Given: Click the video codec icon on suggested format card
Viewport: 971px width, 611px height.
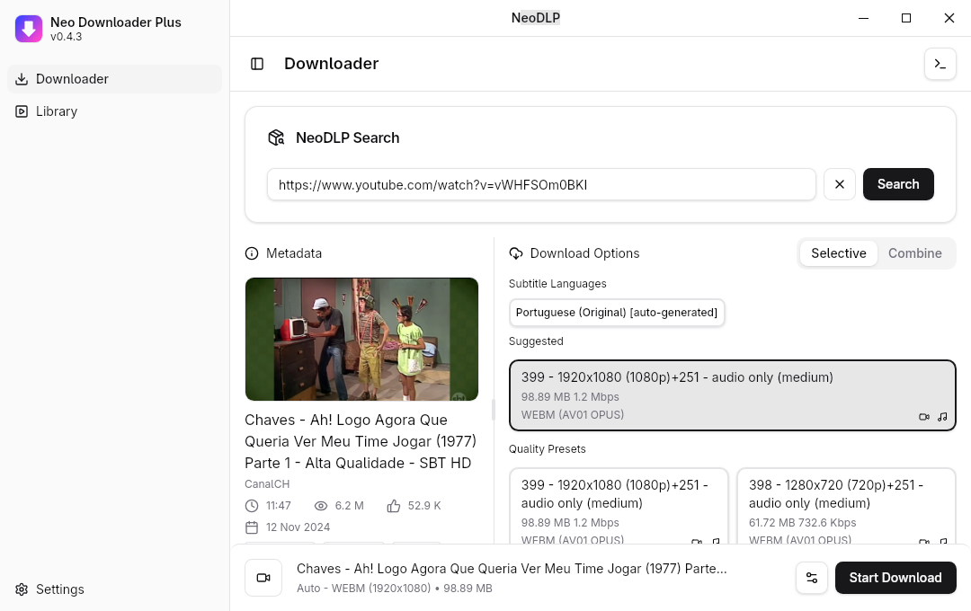Looking at the screenshot, I should pos(924,416).
